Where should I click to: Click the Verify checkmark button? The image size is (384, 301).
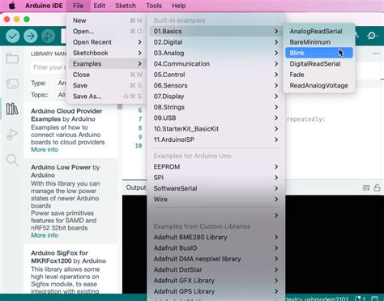pyautogui.click(x=13, y=36)
